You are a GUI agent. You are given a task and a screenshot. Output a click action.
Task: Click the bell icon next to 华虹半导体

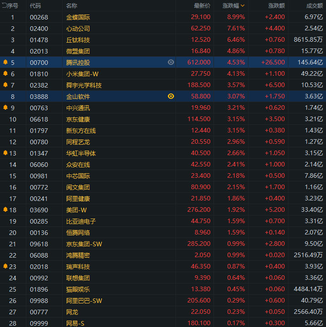click(5, 153)
